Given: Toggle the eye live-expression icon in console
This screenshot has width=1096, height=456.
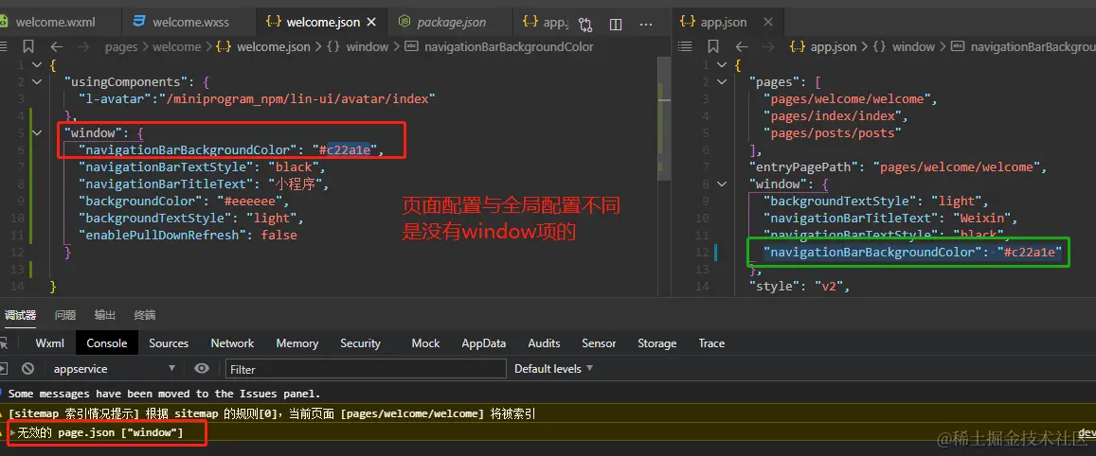Looking at the screenshot, I should click(202, 369).
